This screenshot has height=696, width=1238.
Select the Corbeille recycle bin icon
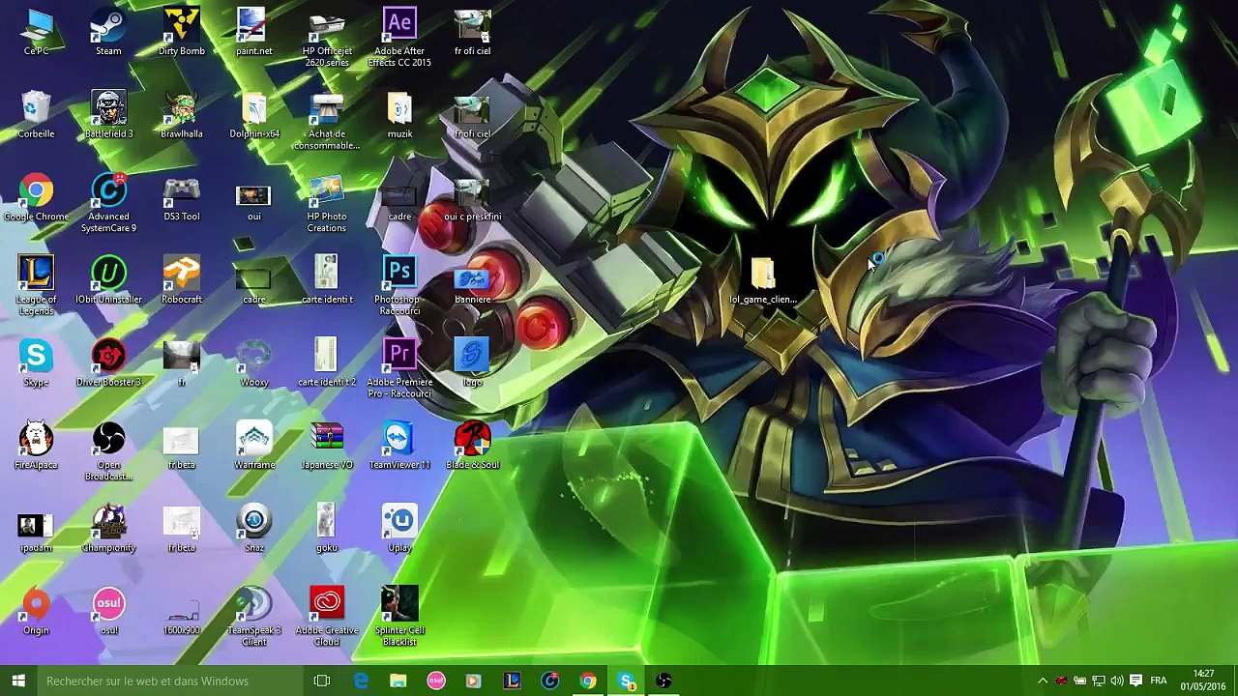(36, 115)
